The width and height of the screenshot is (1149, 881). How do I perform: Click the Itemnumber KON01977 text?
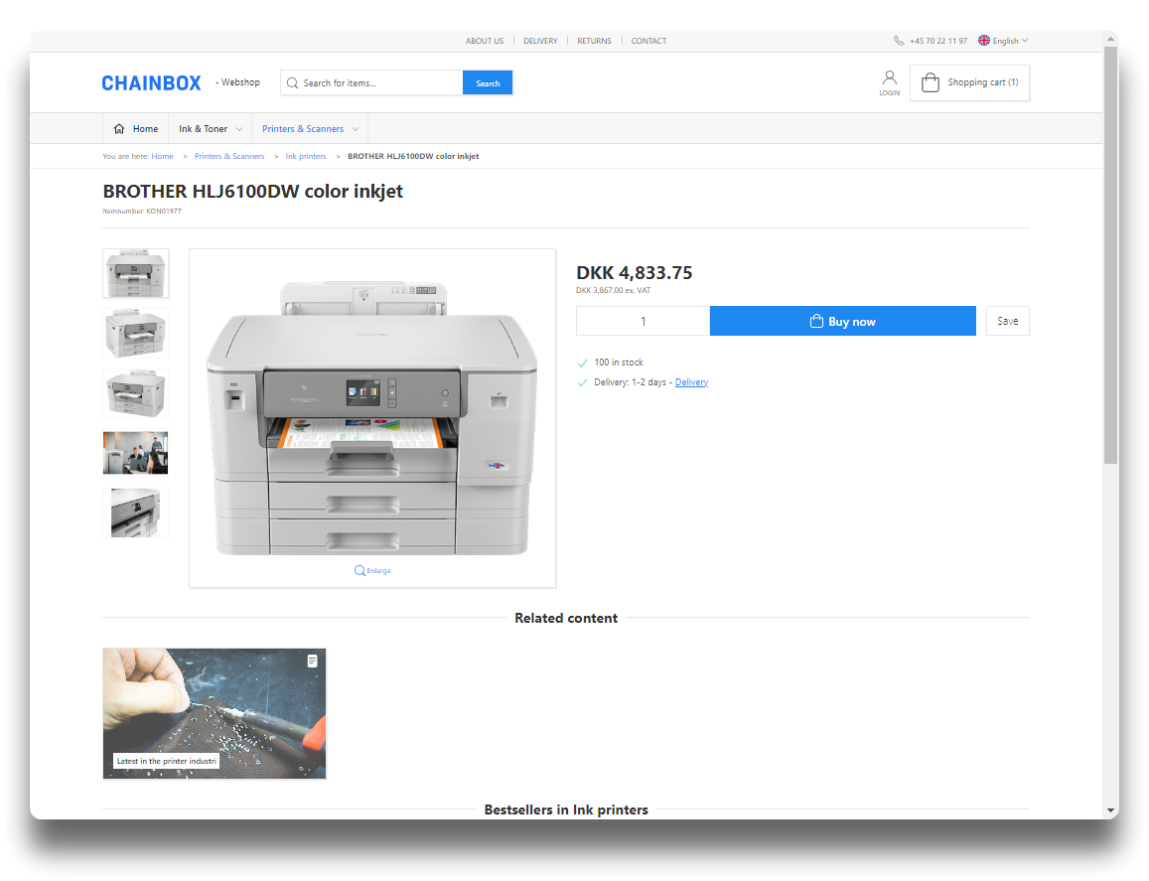(x=142, y=212)
